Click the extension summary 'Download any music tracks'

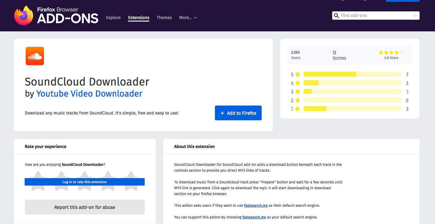102,113
